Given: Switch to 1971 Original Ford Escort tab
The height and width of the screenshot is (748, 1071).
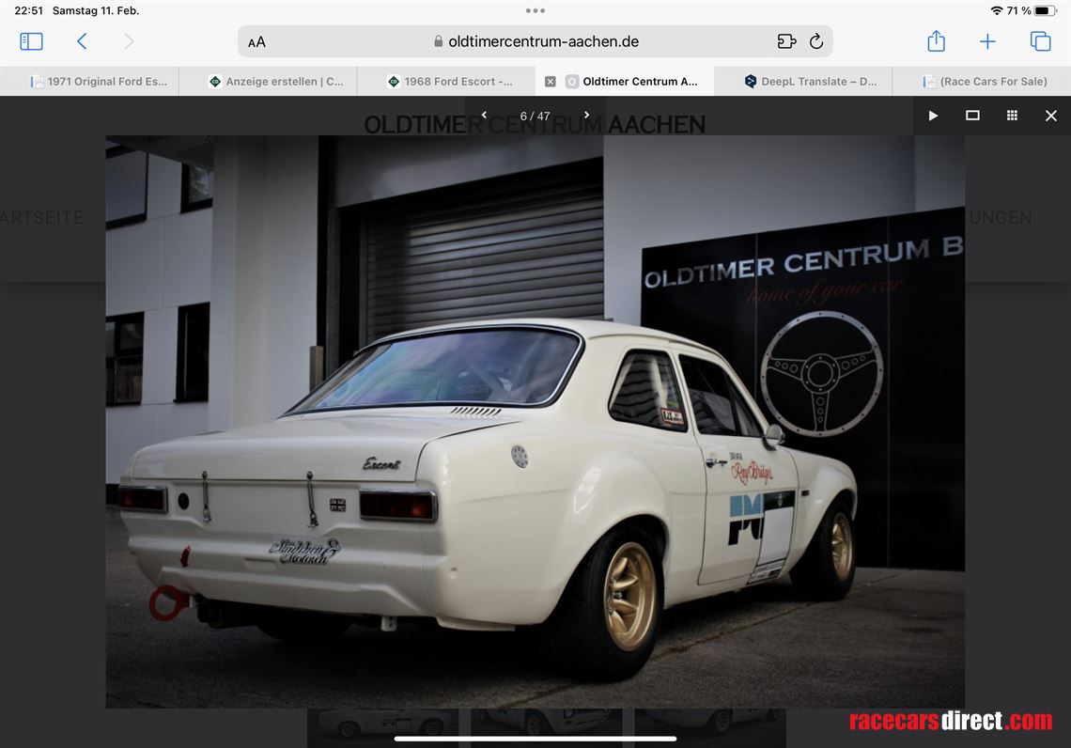Looking at the screenshot, I should point(99,82).
